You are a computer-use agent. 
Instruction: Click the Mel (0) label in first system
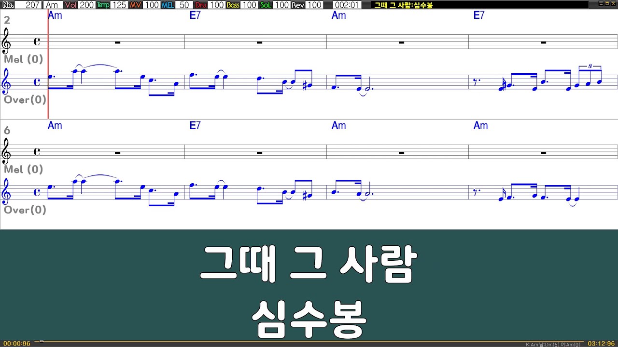[24, 59]
